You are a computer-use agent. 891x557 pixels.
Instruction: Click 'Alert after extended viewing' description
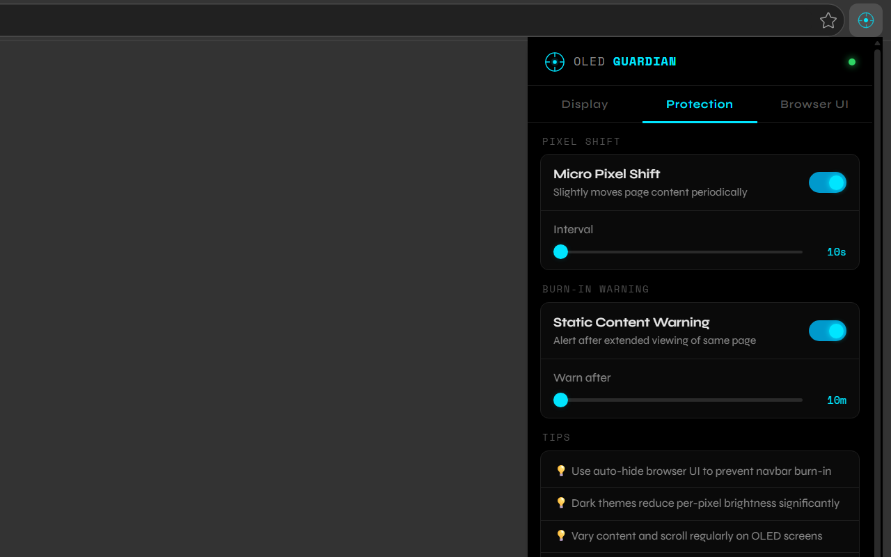(x=654, y=340)
